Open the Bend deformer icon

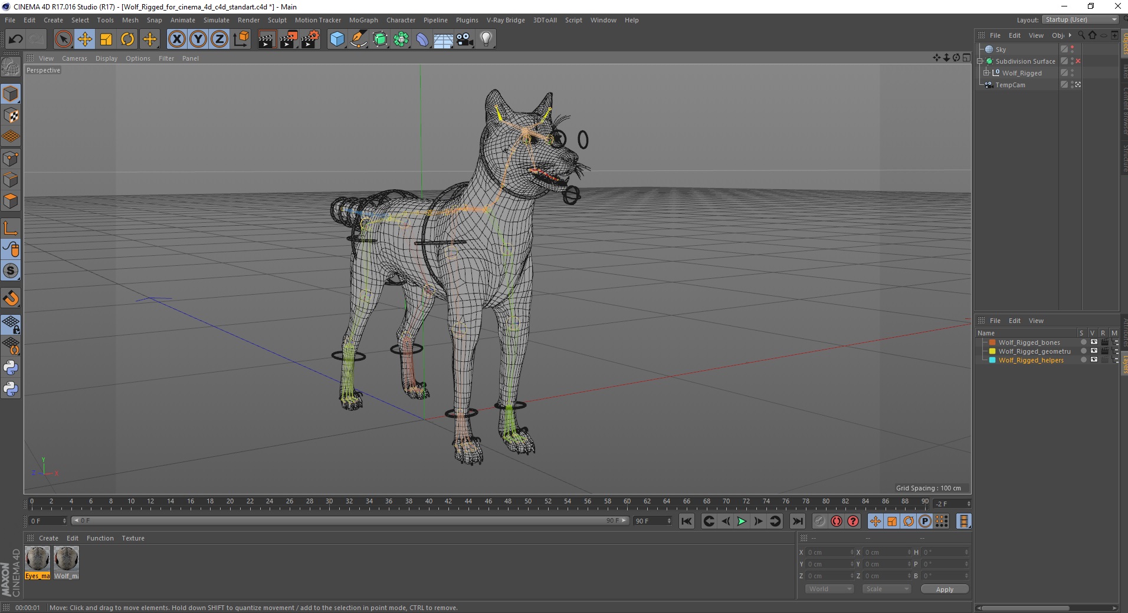423,39
